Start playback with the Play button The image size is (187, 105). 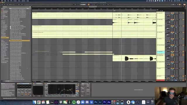81,5
